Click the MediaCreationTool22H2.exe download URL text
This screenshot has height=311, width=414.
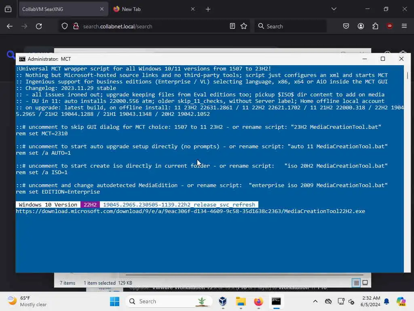pyautogui.click(x=190, y=211)
